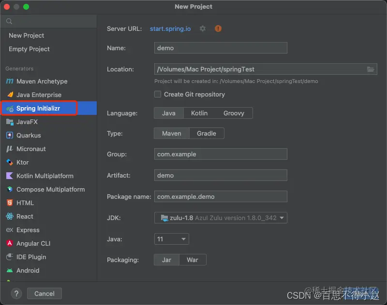Screen dimensions: 387x305
Task: Select Angular CLI generator entry
Action: pos(49,243)
